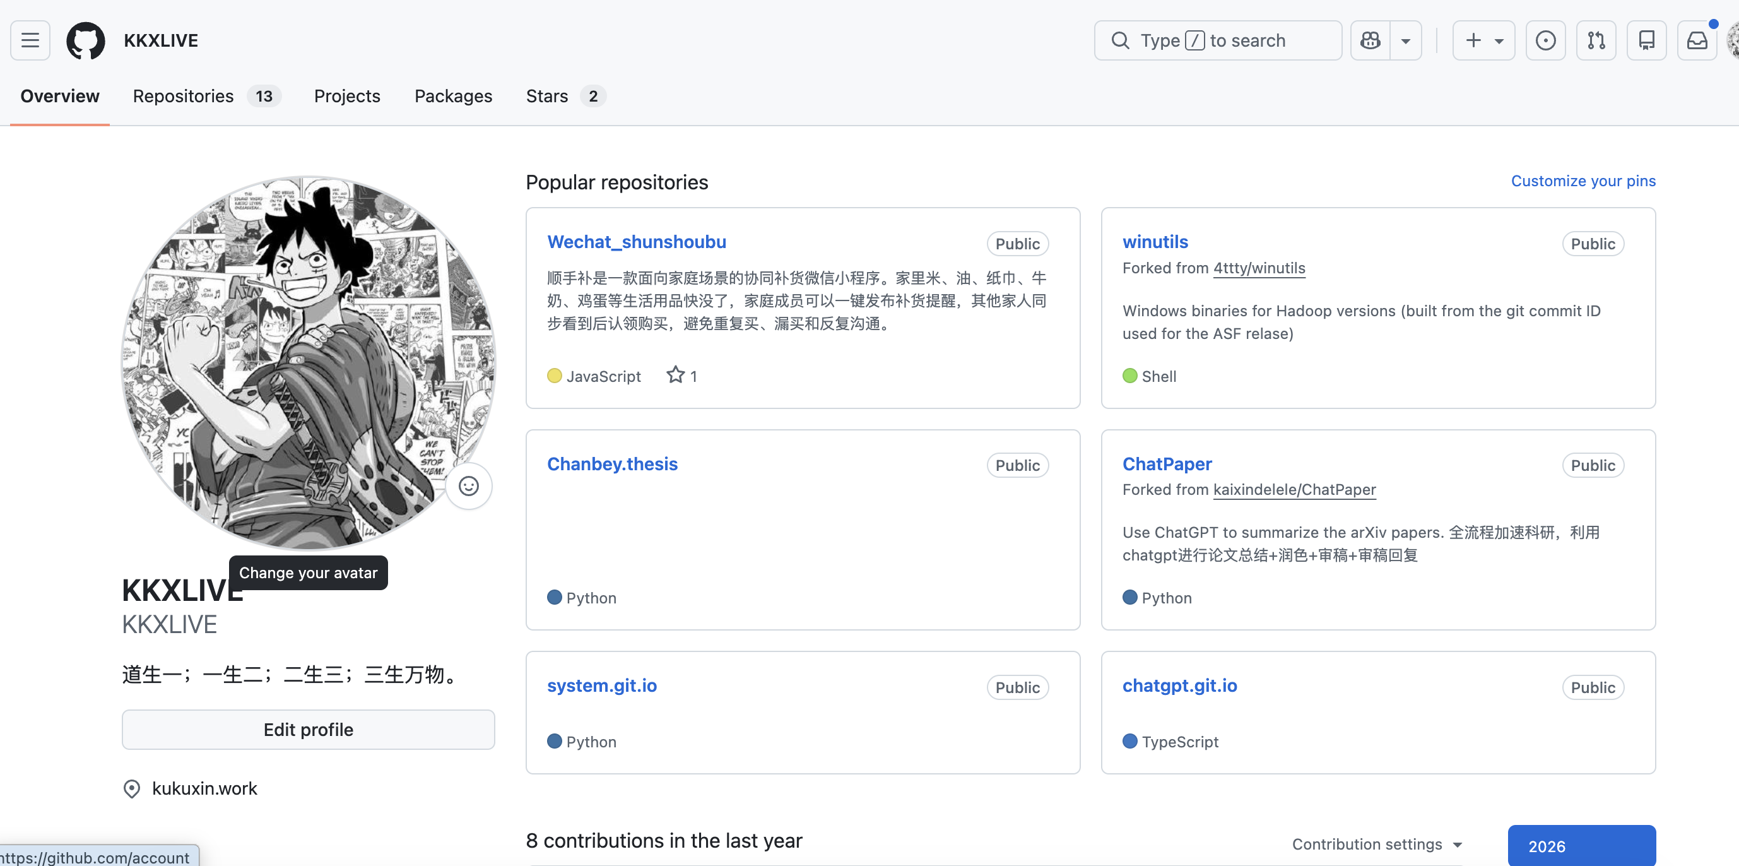Open the Packages tab

point(453,96)
